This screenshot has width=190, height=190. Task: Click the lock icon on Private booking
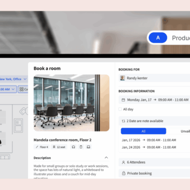point(123,173)
